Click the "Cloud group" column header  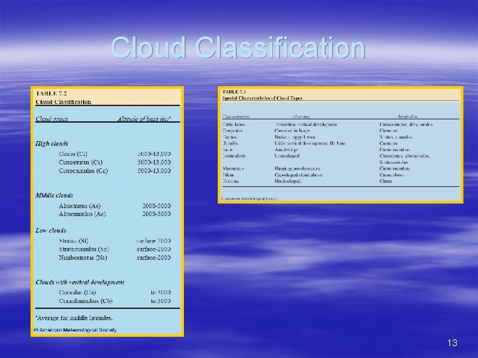point(52,119)
